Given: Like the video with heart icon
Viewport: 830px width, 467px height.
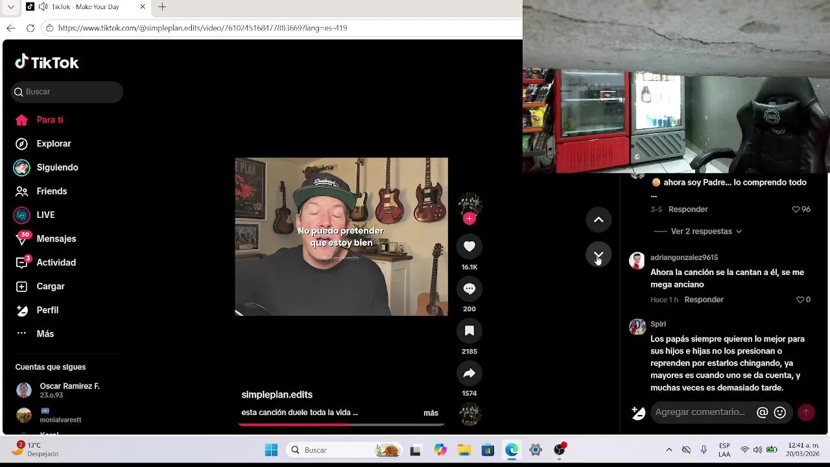Looking at the screenshot, I should pyautogui.click(x=469, y=246).
